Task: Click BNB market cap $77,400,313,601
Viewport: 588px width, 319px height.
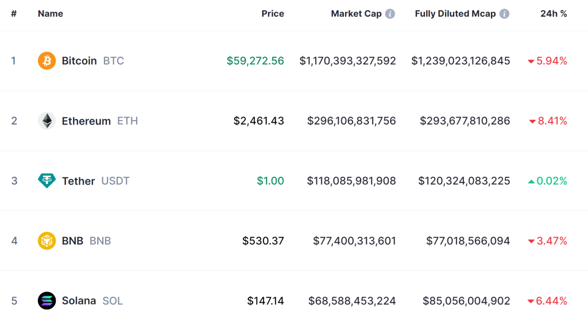Action: 354,241
